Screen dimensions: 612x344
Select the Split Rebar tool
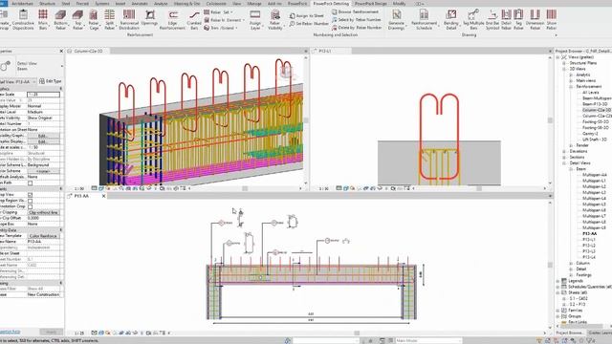click(110, 19)
